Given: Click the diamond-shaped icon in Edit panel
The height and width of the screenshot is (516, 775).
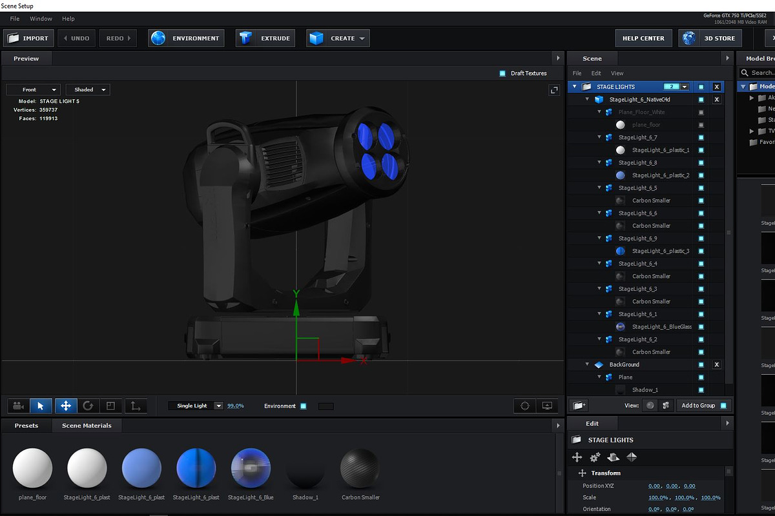Looking at the screenshot, I should point(632,457).
